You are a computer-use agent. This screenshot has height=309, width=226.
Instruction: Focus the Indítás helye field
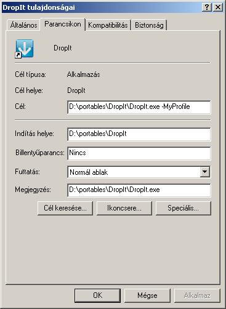139,134
